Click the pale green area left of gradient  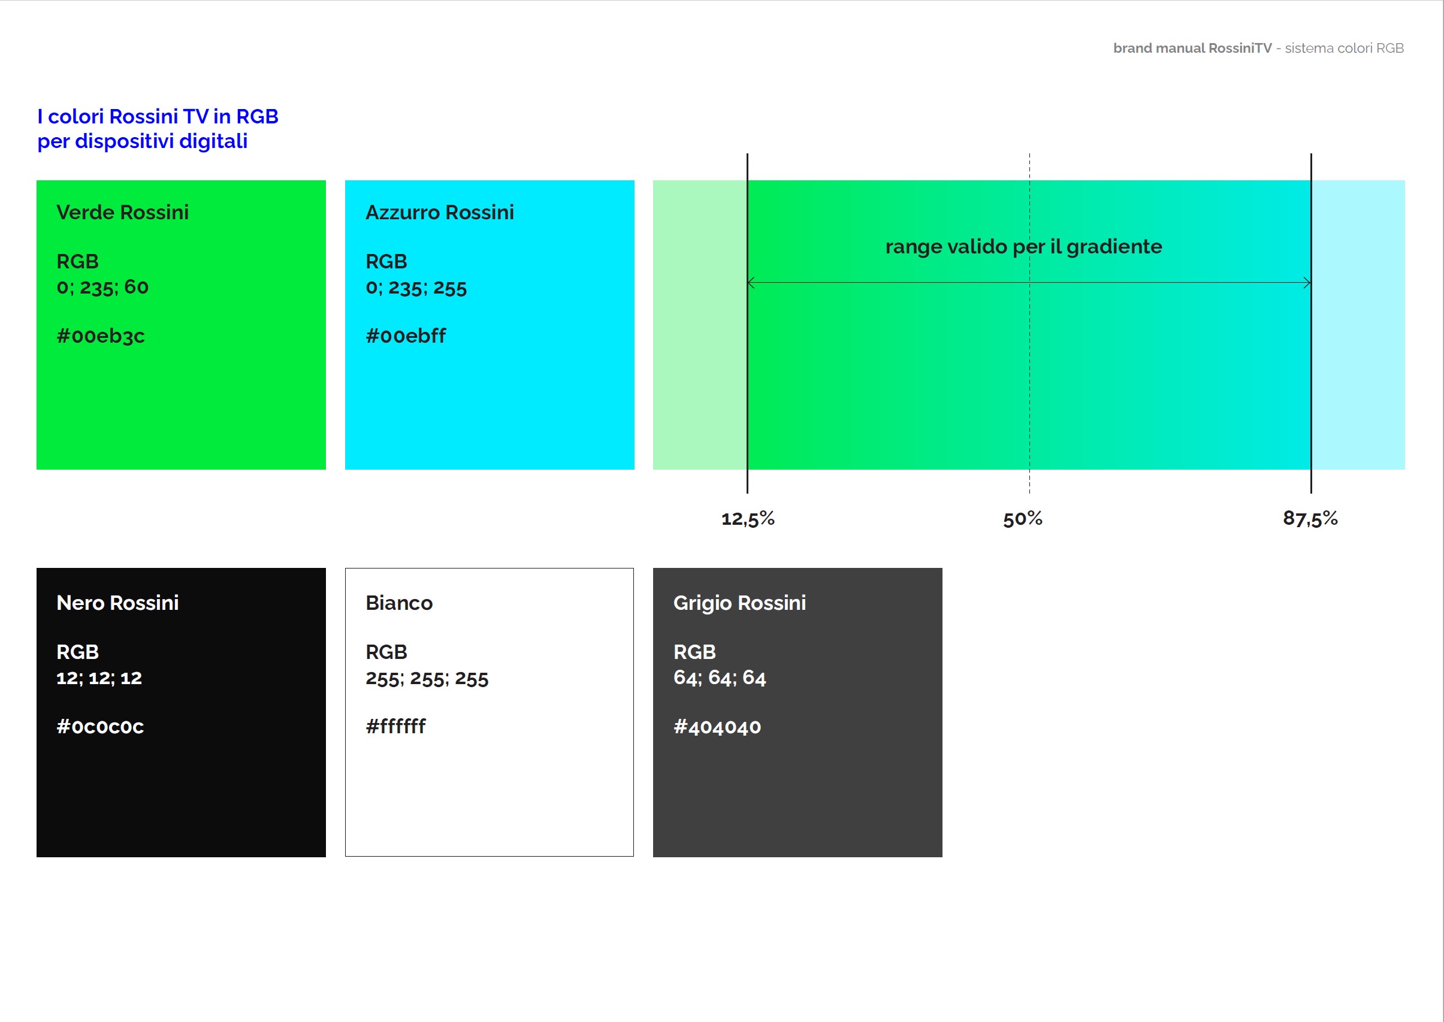[699, 325]
